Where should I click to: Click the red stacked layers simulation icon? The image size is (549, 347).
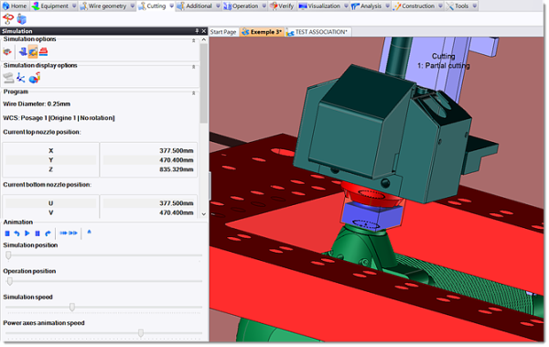pos(43,52)
